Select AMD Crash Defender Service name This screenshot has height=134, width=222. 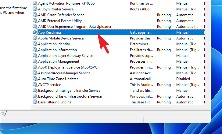point(61,15)
